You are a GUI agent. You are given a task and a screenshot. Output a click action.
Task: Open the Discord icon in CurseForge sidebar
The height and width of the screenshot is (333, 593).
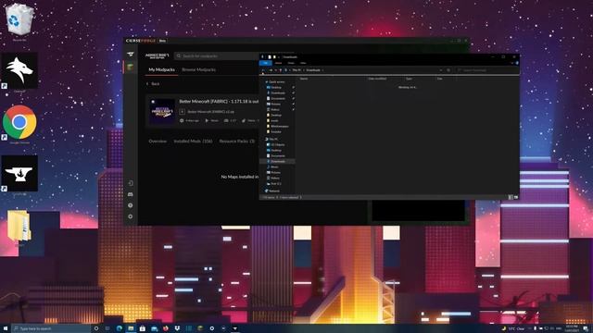point(131,194)
